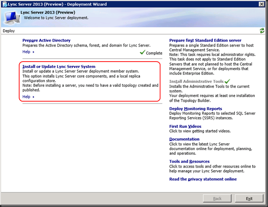This screenshot has height=207, width=268.
Task: Read the privacy statement online
Action: 203,179
